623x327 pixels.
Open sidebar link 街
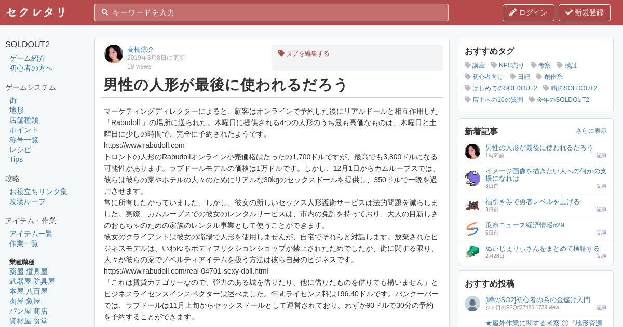point(13,100)
